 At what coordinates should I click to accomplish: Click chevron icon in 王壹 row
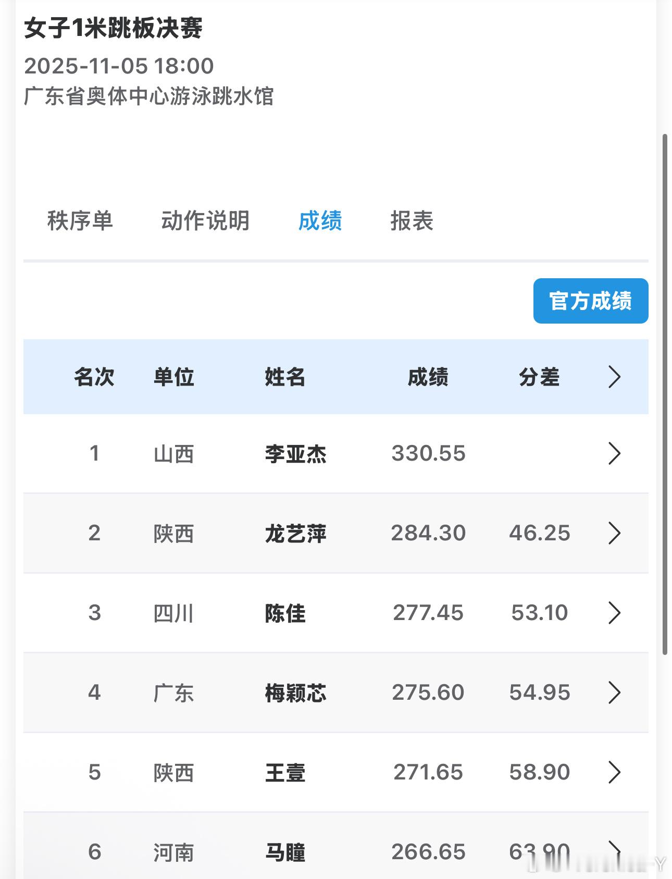point(614,772)
